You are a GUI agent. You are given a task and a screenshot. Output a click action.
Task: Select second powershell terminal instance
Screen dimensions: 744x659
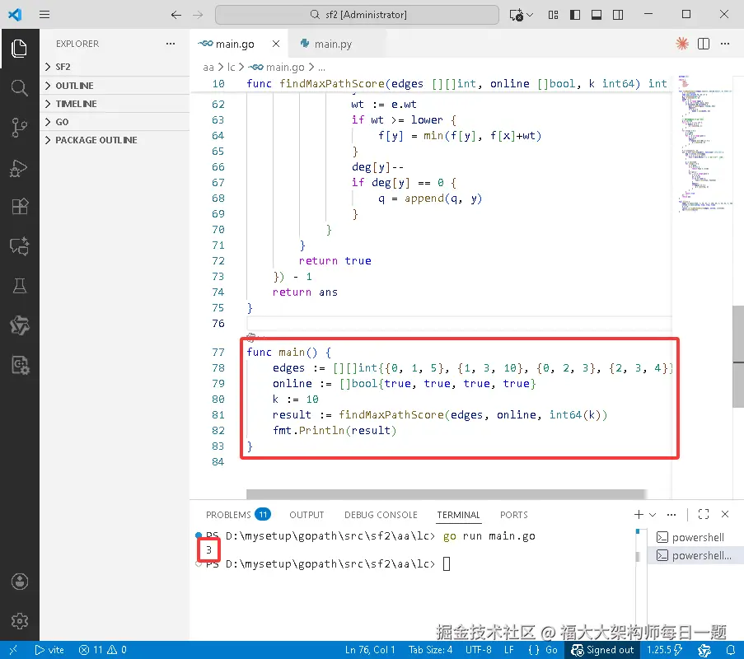coord(694,555)
